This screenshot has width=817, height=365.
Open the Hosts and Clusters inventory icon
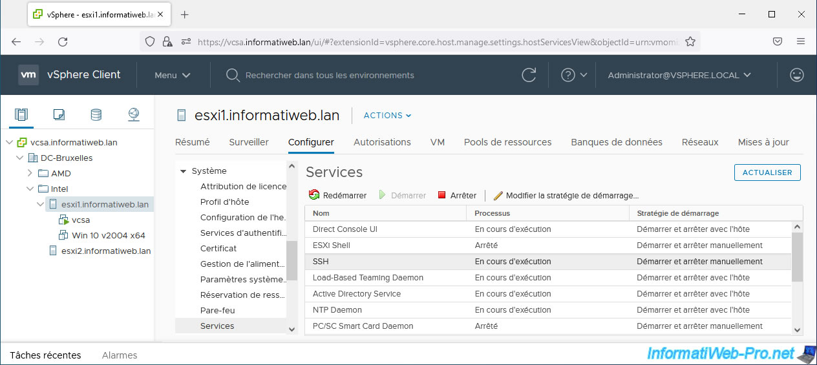(21, 115)
